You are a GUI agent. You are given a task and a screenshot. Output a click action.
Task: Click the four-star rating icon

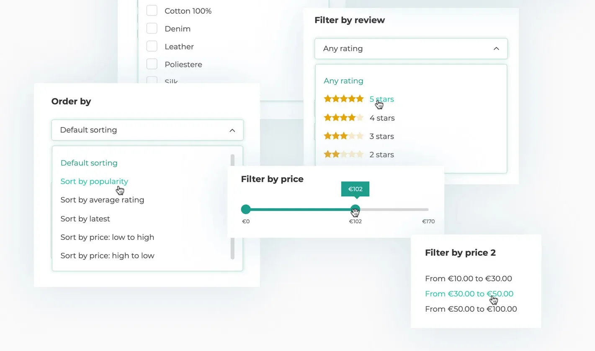point(344,117)
